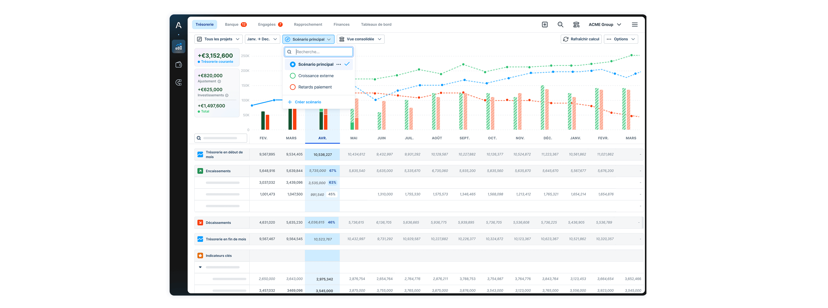Select the Croissance externe scenario radio
Viewport: 828px width, 308px height.
tap(292, 75)
